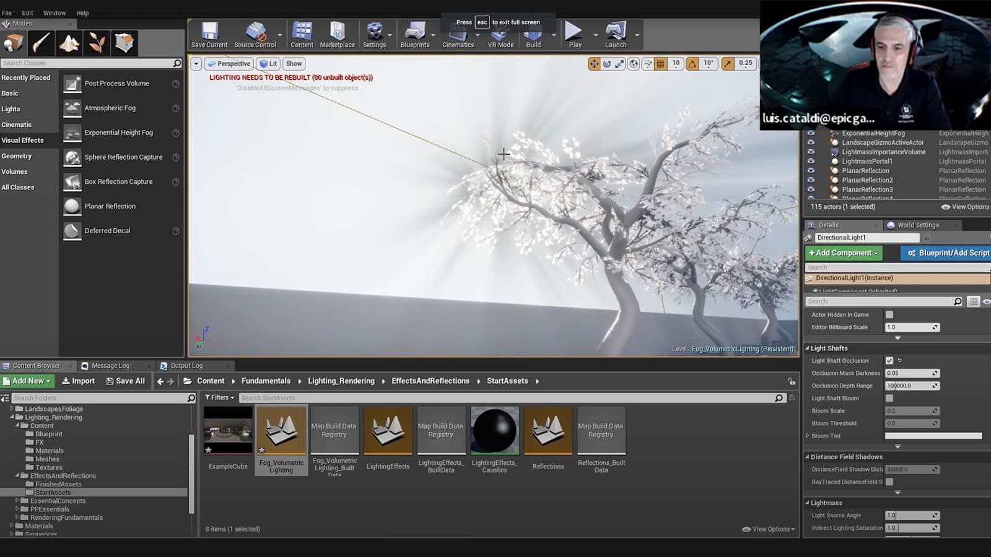
Task: Click the surface snapping icon in viewport
Action: click(648, 64)
